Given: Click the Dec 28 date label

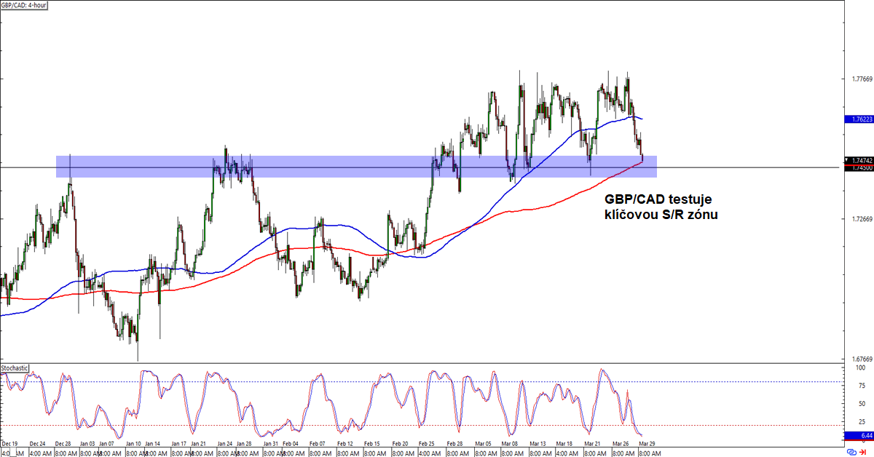Looking at the screenshot, I should coord(63,443).
